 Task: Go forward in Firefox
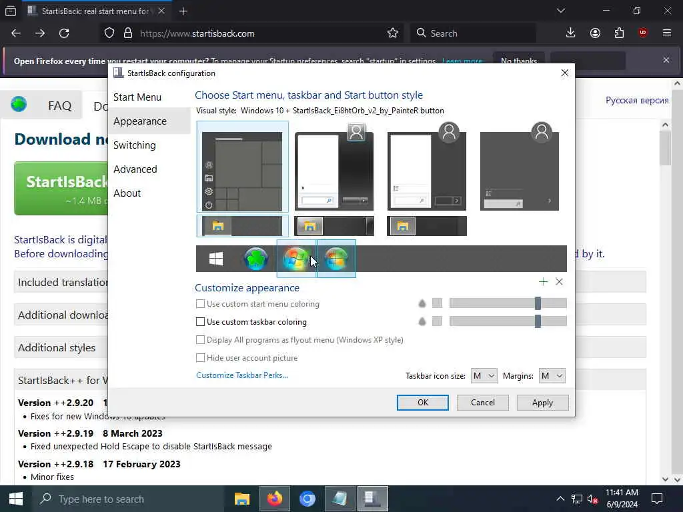click(x=40, y=33)
